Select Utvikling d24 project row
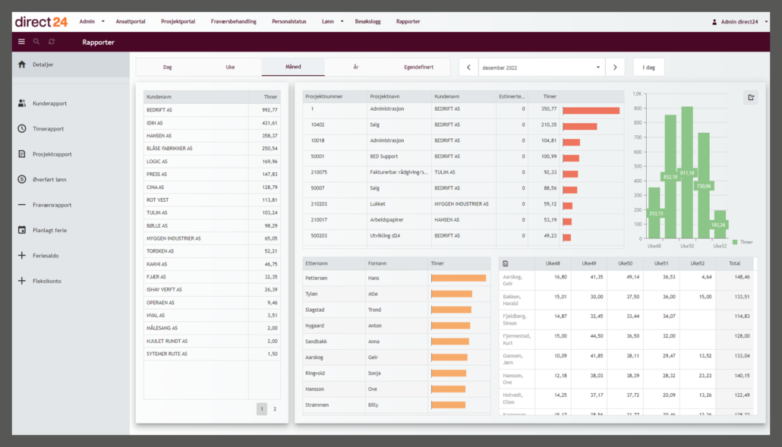The width and height of the screenshot is (782, 447). (463, 236)
